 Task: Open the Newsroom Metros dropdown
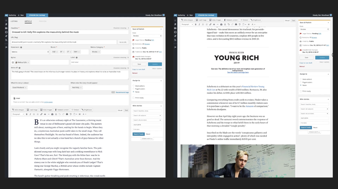point(30,52)
